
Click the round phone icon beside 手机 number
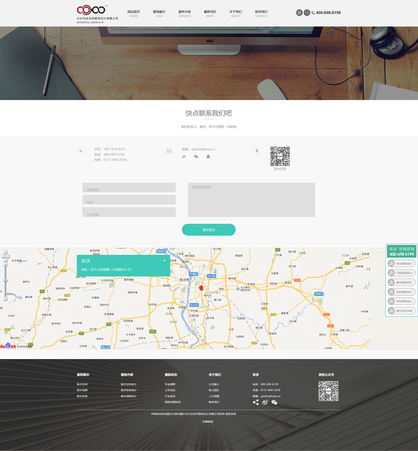click(x=81, y=150)
